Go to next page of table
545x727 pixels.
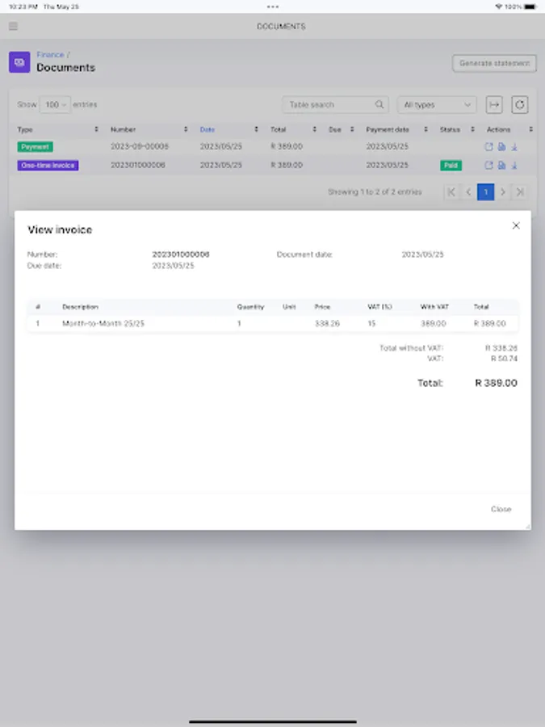[x=503, y=192]
